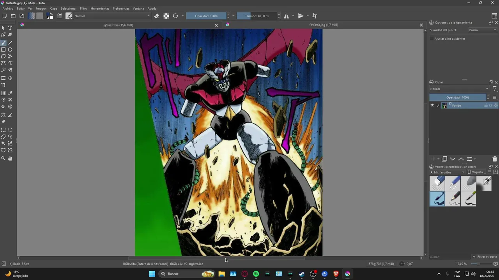Viewport: 499px width, 280px height.
Task: Click the Buscar field in Windows taskbar
Action: coord(187,274)
